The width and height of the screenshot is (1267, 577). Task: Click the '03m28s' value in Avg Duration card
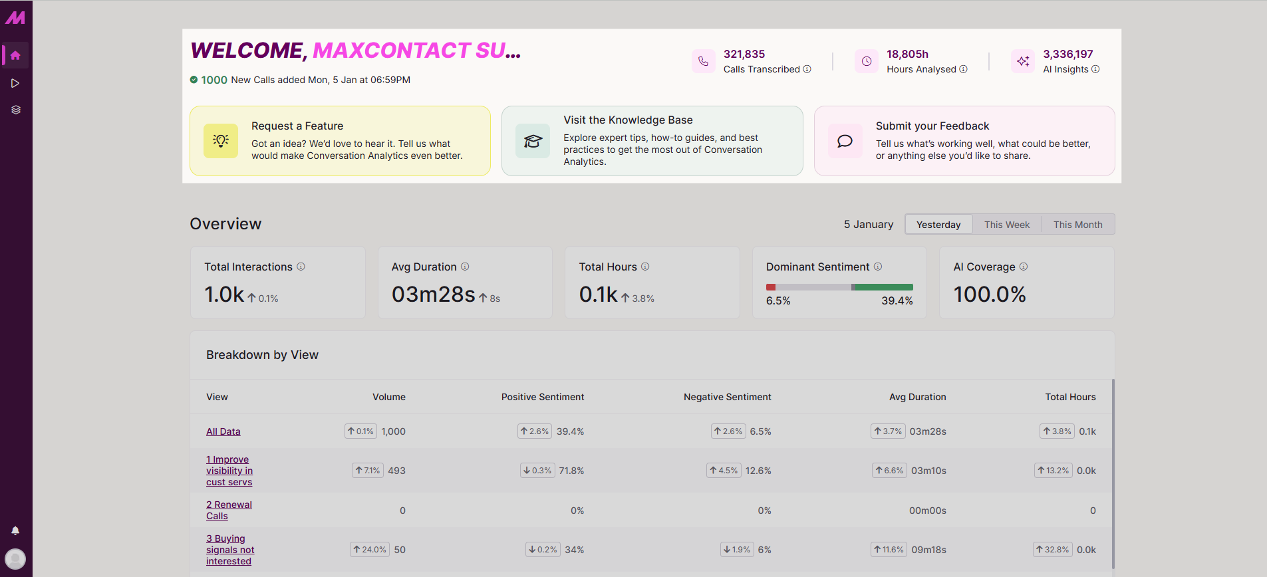(434, 294)
